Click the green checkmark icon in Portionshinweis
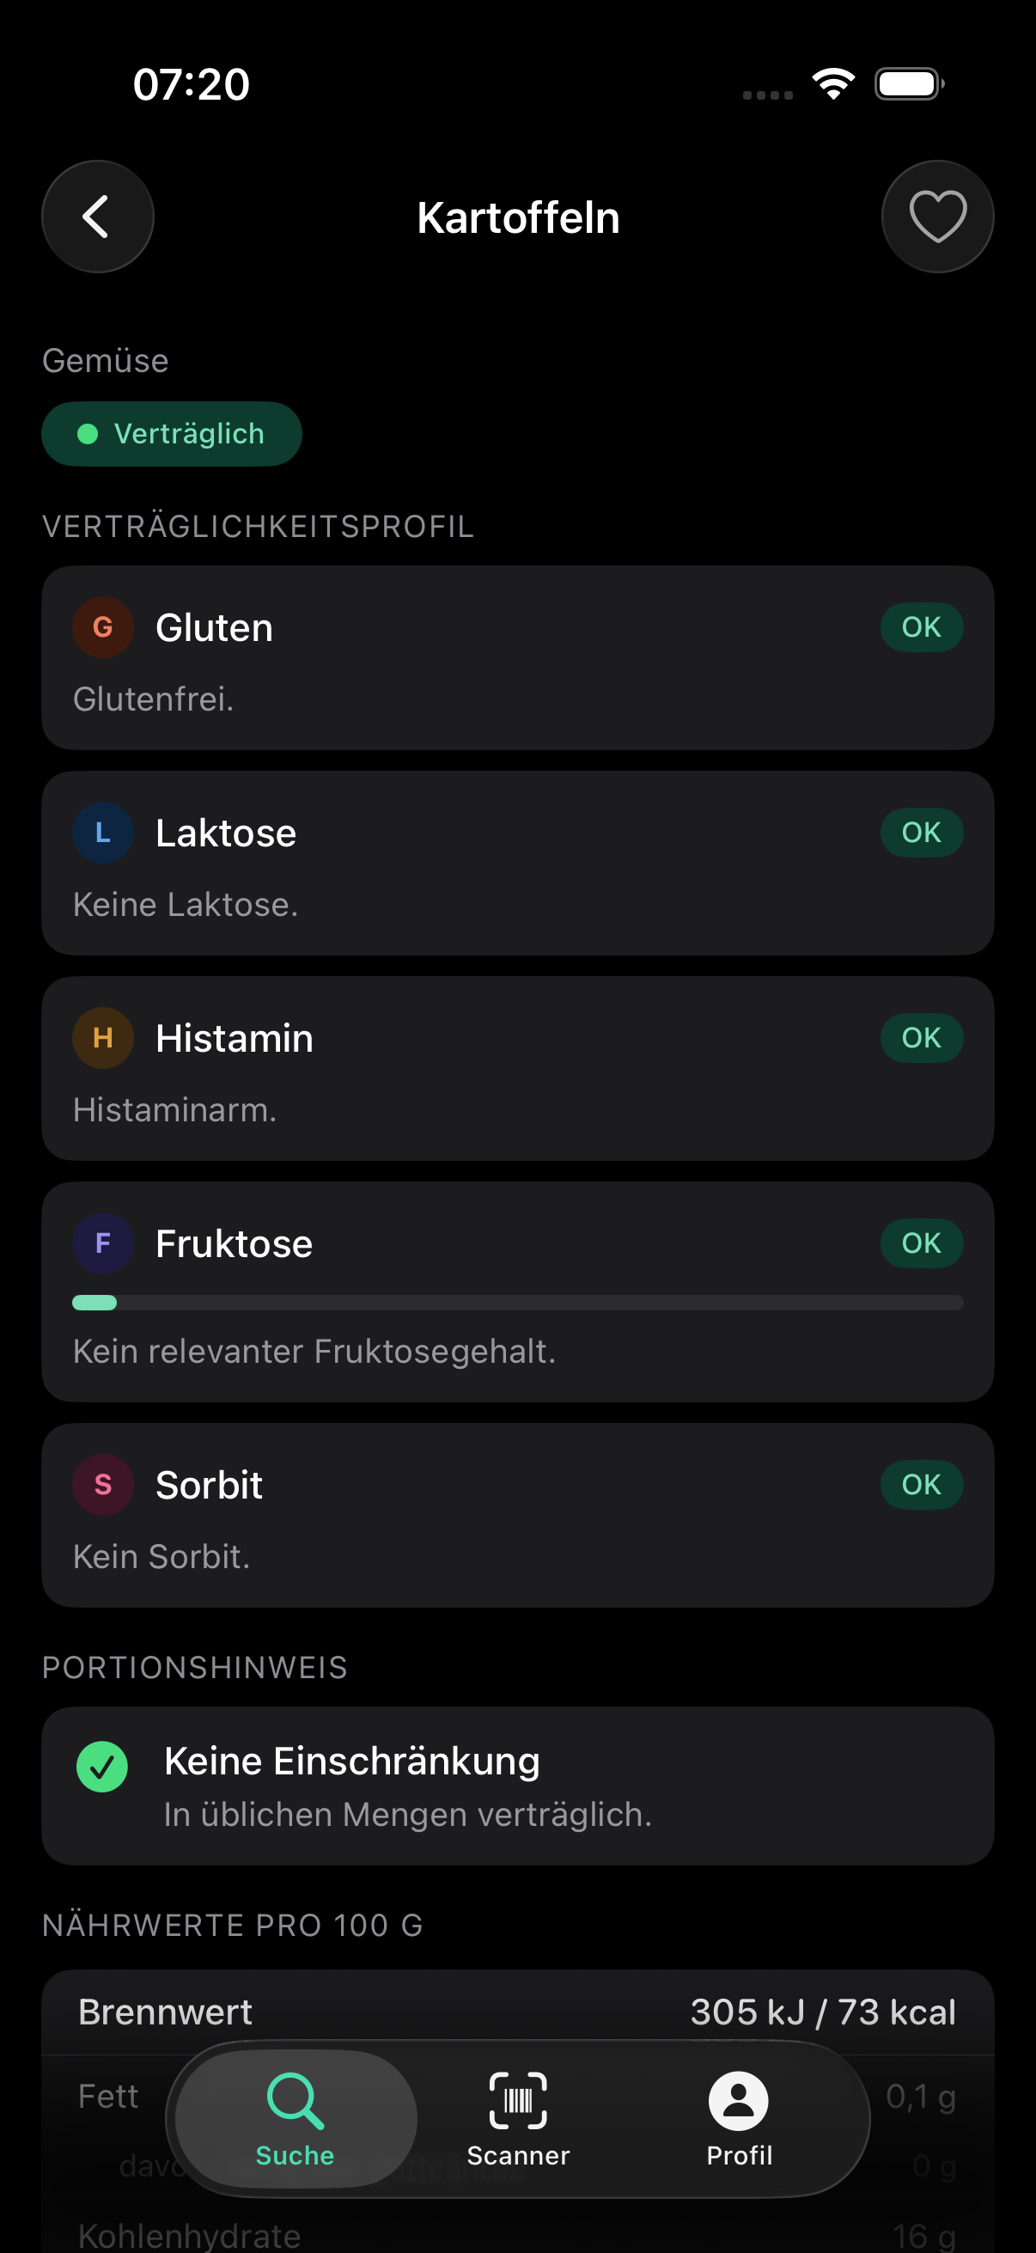 [x=102, y=1767]
